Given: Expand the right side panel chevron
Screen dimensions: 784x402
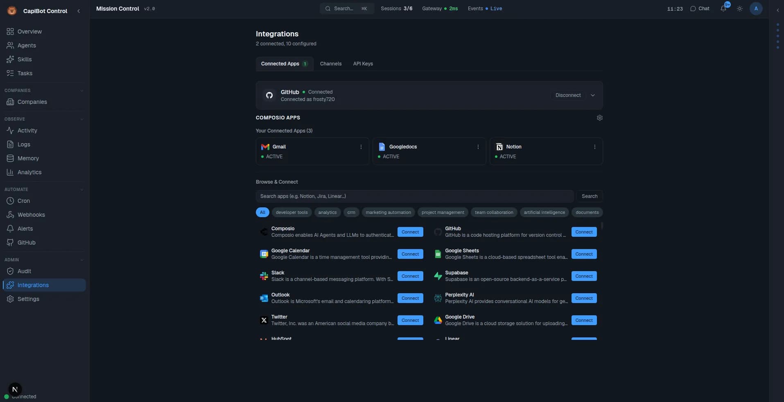Looking at the screenshot, I should click(x=777, y=10).
